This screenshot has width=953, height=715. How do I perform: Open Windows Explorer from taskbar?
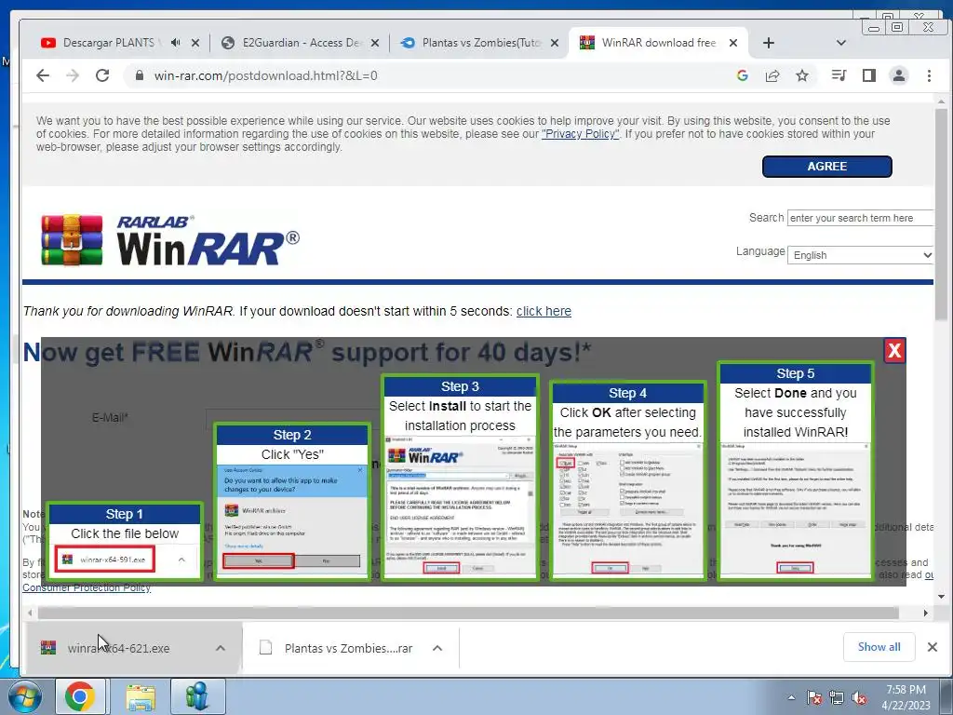click(141, 696)
